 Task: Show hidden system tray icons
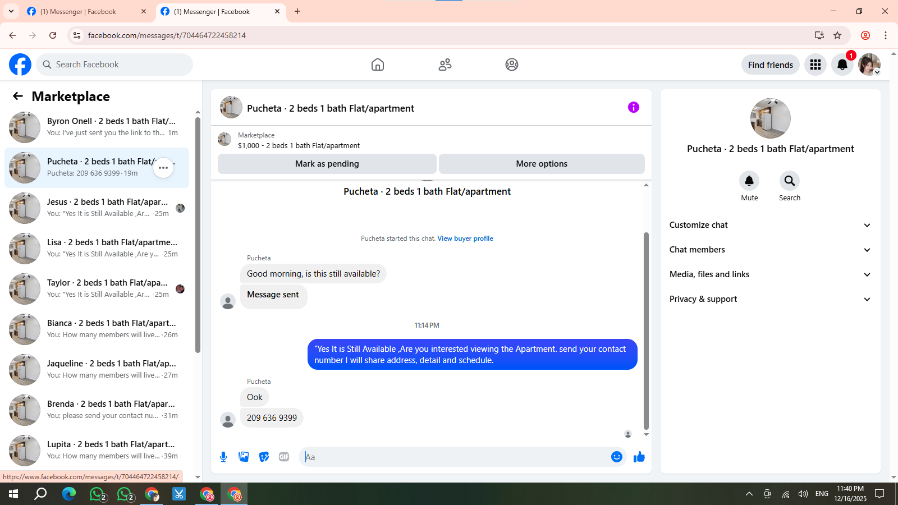[749, 494]
